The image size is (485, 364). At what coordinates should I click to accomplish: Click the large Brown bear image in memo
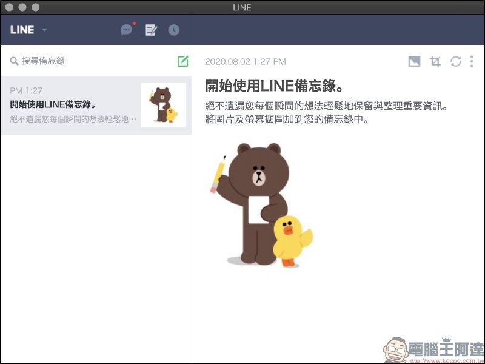(x=262, y=204)
